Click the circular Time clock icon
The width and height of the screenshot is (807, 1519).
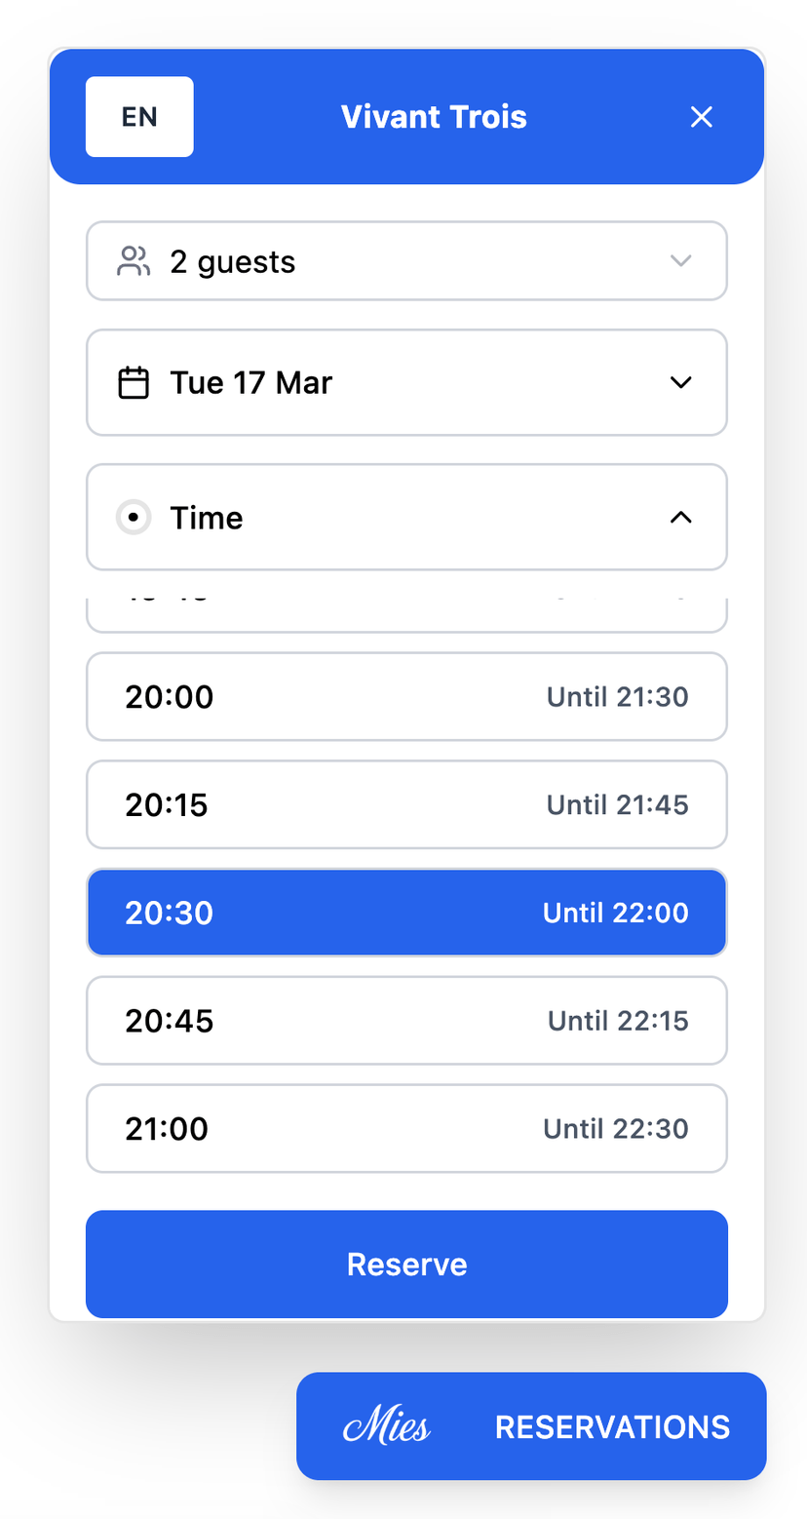point(134,518)
